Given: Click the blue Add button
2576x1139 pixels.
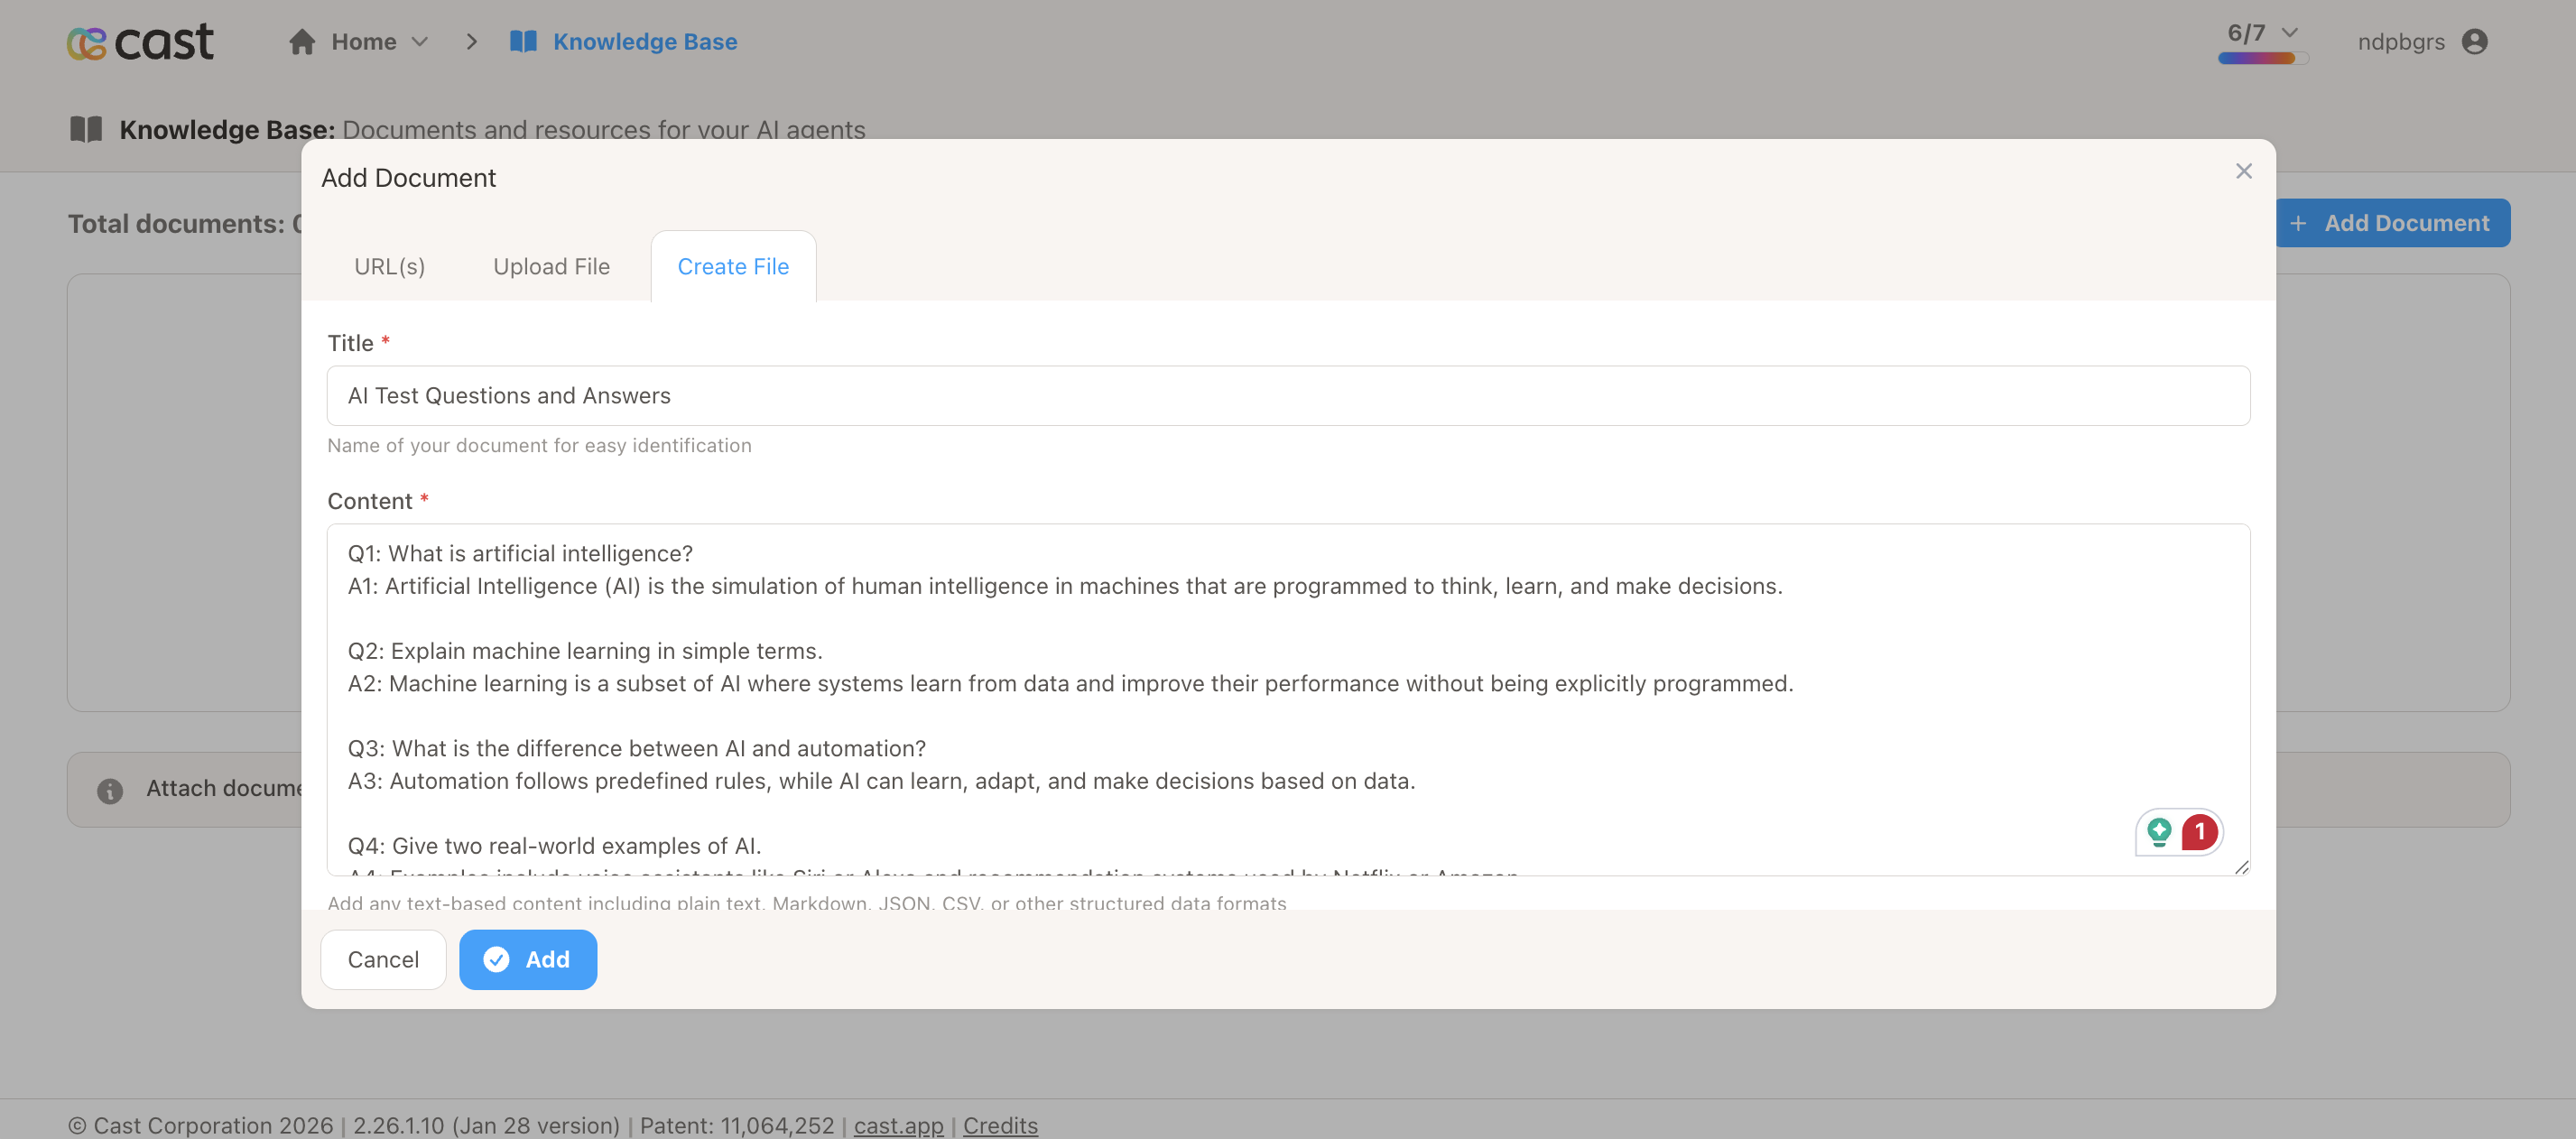Looking at the screenshot, I should tap(528, 959).
